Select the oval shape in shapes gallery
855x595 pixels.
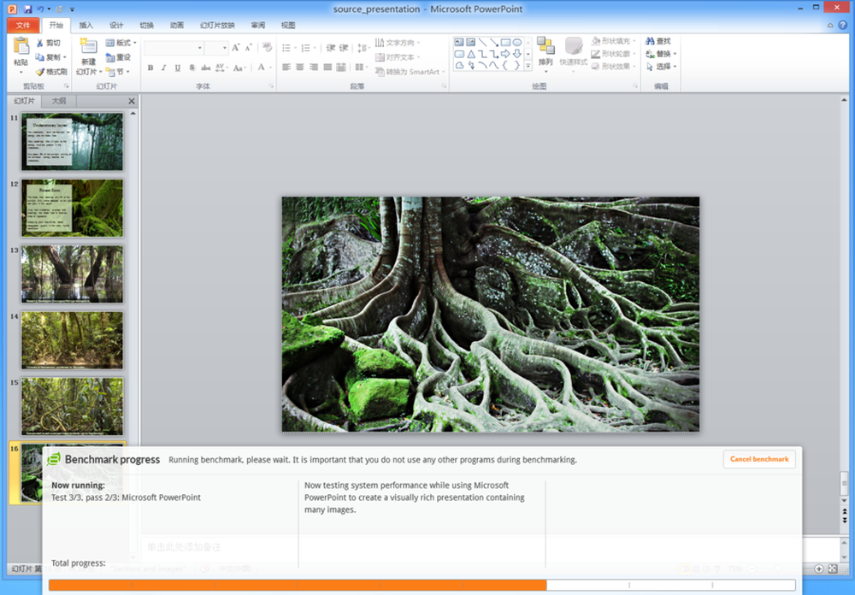click(517, 43)
